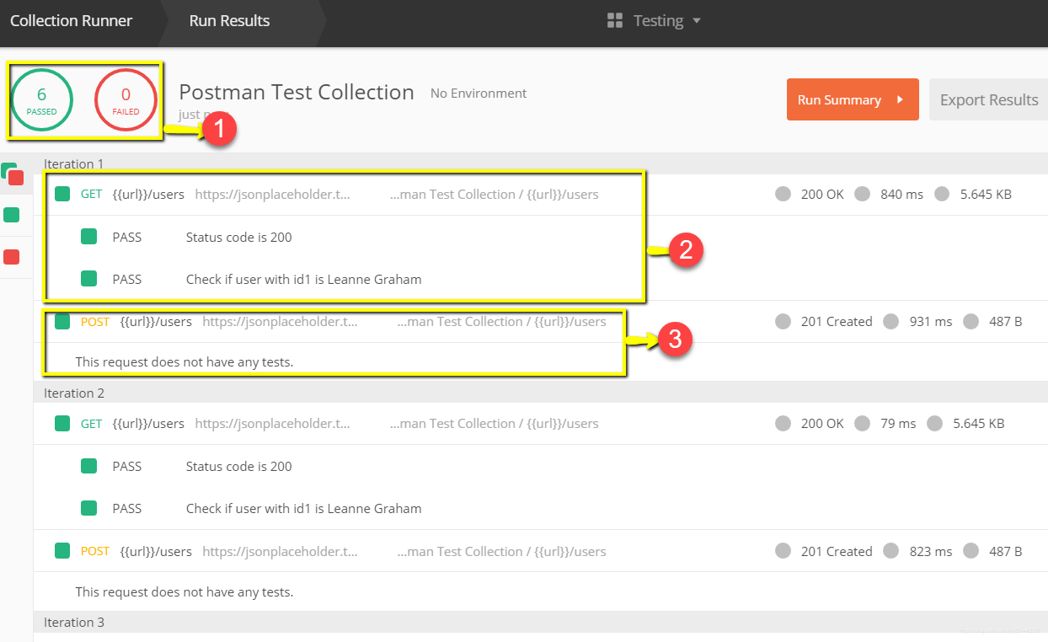
Task: Click the 840 ms response time dot
Action: click(x=862, y=195)
